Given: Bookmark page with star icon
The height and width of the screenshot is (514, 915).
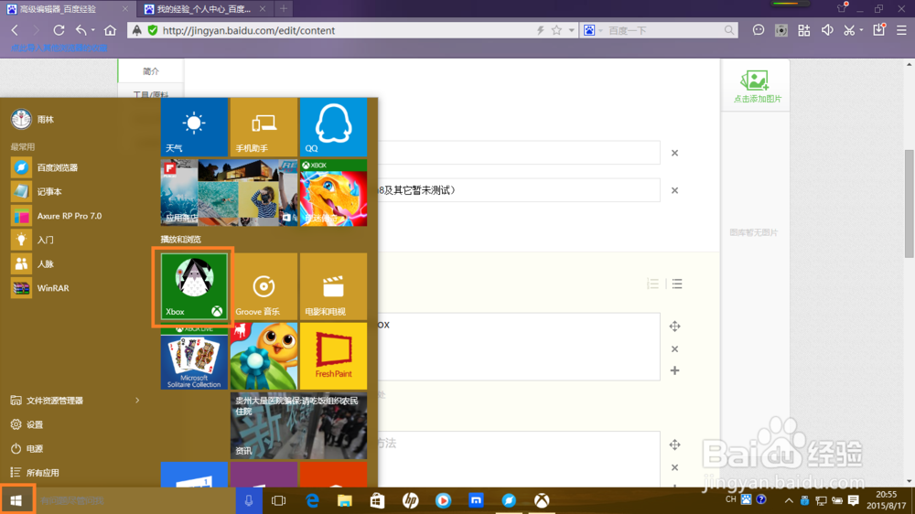Looking at the screenshot, I should [556, 30].
